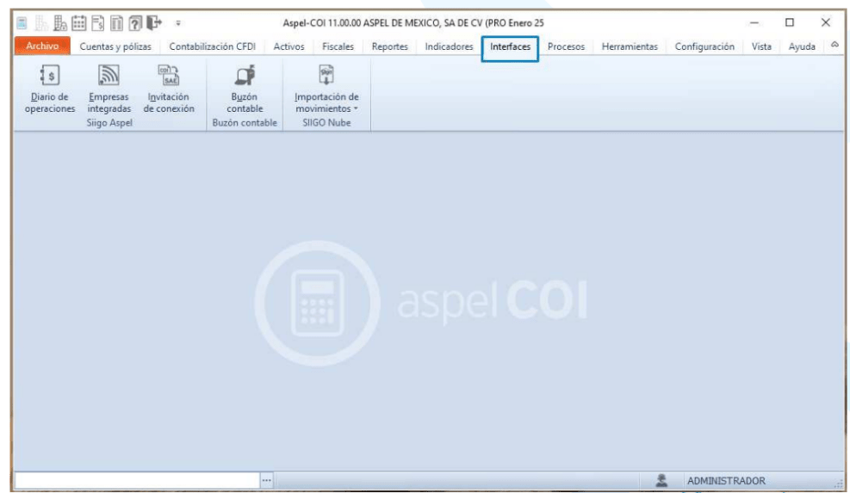Click the calendar icon in the quick access toolbar
The image size is (850, 493).
pyautogui.click(x=79, y=22)
